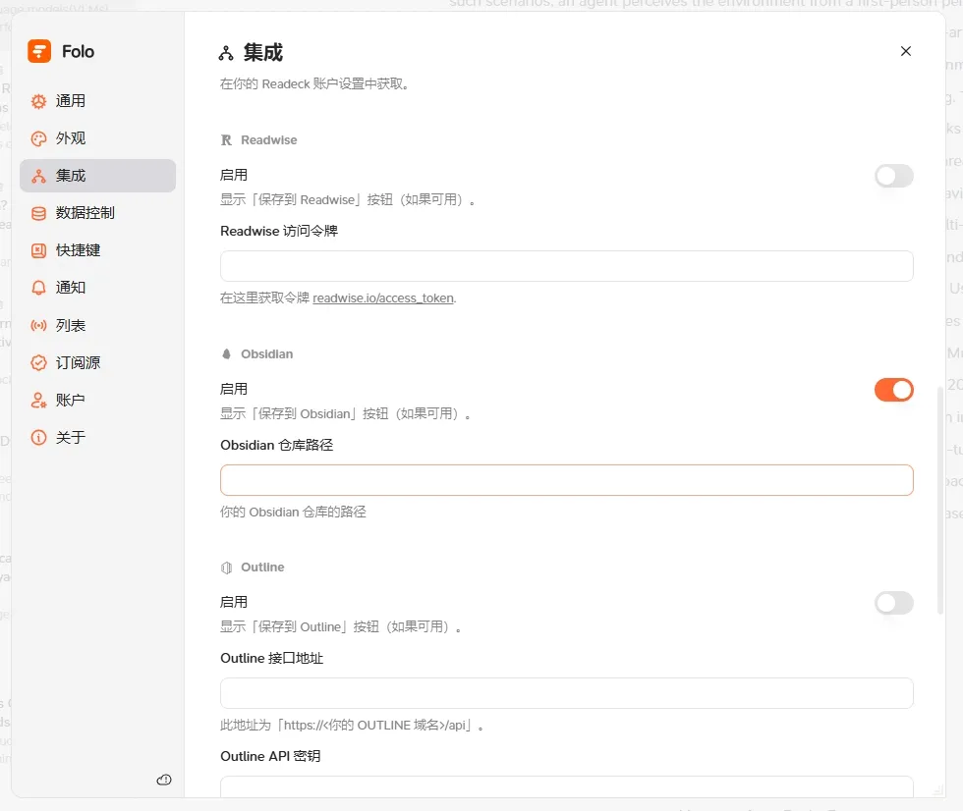Switch to the 快捷键 settings tab
The height and width of the screenshot is (811, 963).
coord(97,251)
